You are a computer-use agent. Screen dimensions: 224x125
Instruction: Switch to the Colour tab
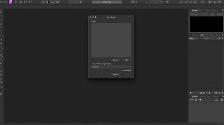[202, 10]
